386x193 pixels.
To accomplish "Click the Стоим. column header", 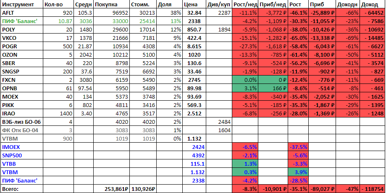I will click(143, 5).
